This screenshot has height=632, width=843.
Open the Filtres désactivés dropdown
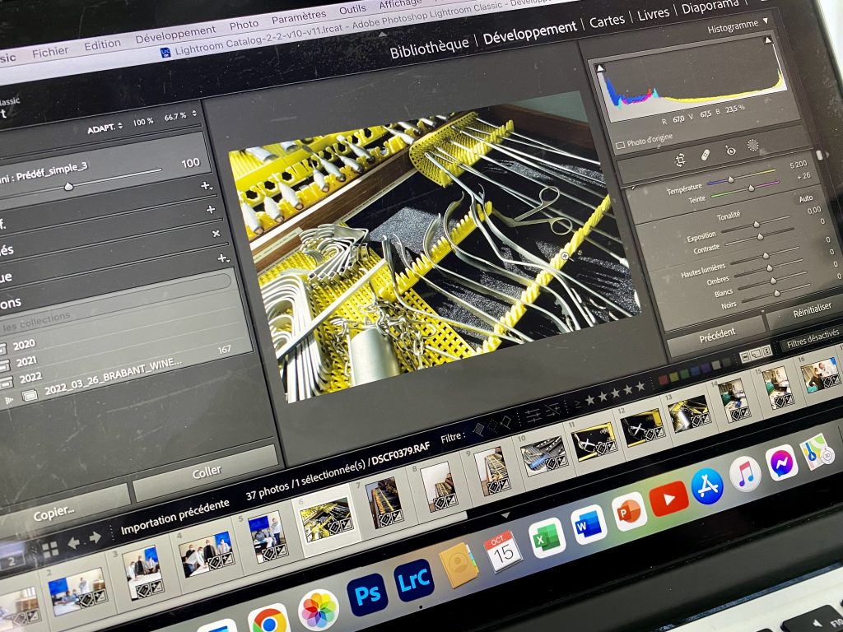point(812,340)
